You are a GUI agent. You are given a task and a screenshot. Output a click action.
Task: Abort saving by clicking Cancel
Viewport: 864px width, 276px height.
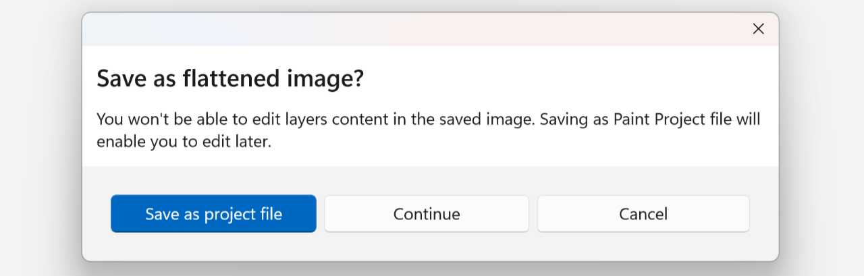pos(643,214)
